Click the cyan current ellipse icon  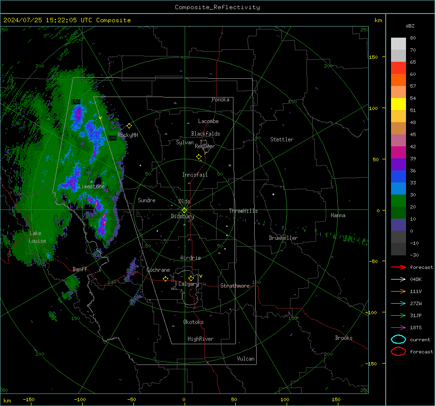[x=398, y=339]
